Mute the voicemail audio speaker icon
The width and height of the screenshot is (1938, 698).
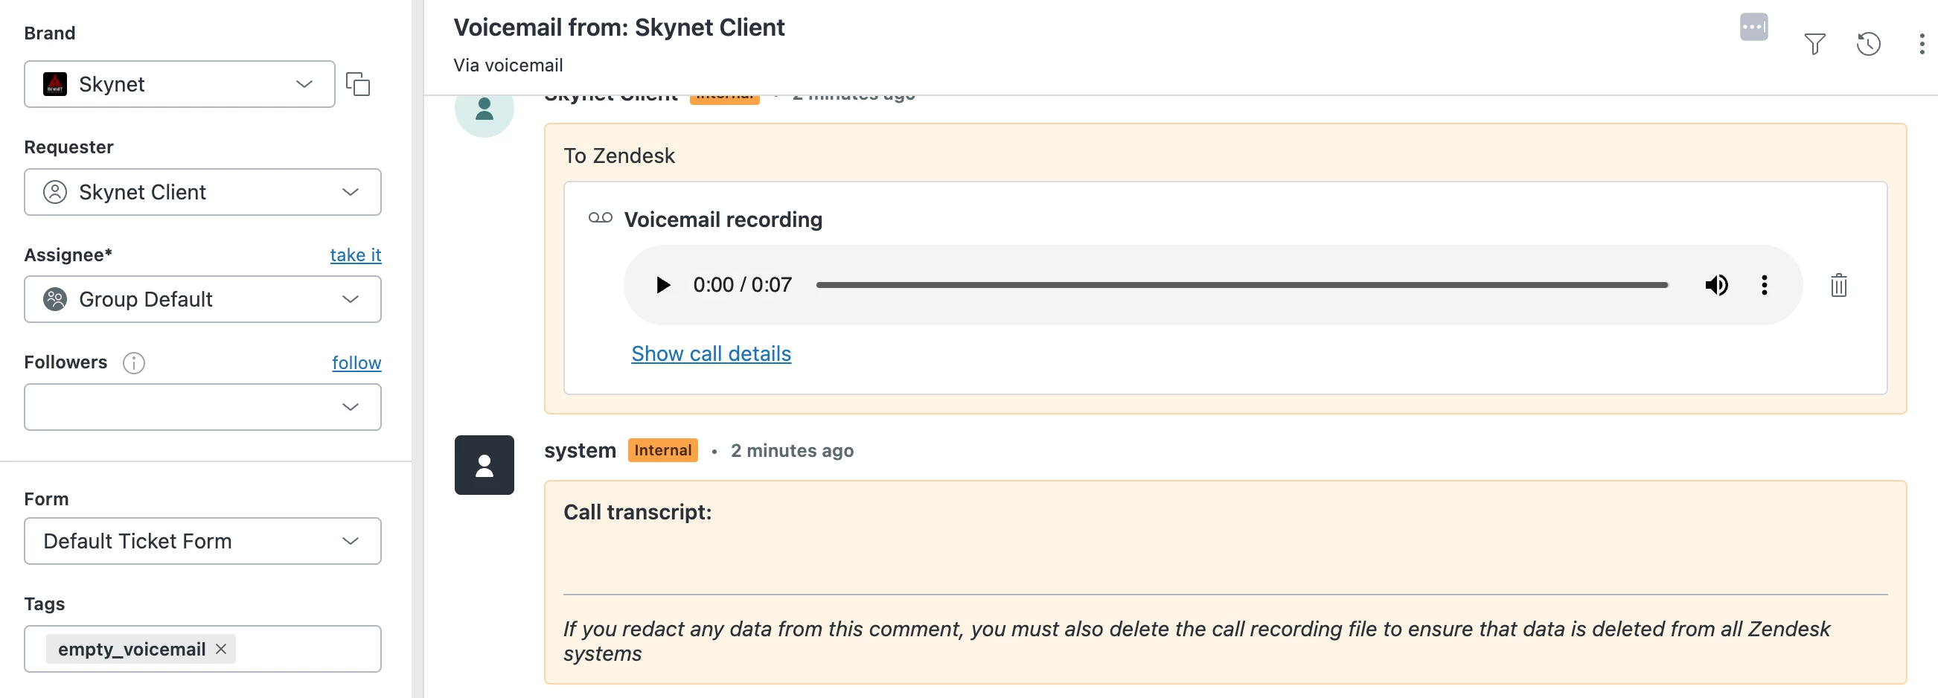tap(1715, 285)
